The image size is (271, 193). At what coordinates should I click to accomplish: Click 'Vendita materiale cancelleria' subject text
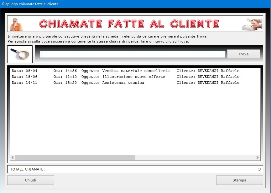(136, 71)
